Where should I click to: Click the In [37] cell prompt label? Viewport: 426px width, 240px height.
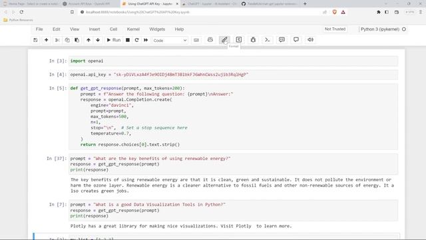point(57,159)
